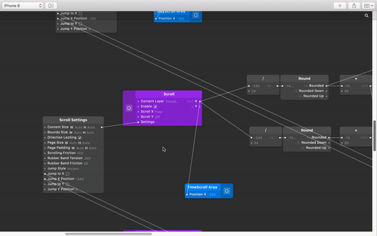Open the window layout view dropdown
Screen dimensions: 377x236
coord(368,6)
